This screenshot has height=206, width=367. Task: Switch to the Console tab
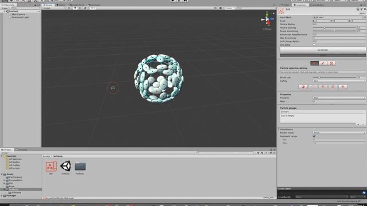coord(21,150)
